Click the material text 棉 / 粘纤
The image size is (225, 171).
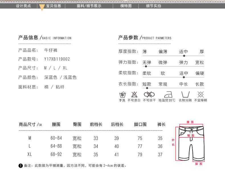click(x=54, y=87)
